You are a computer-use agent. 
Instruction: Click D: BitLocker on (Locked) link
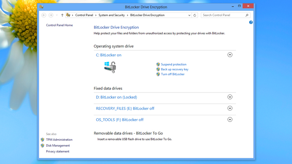[x=116, y=97]
